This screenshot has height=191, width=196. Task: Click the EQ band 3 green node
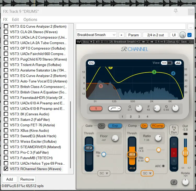tap(154, 72)
